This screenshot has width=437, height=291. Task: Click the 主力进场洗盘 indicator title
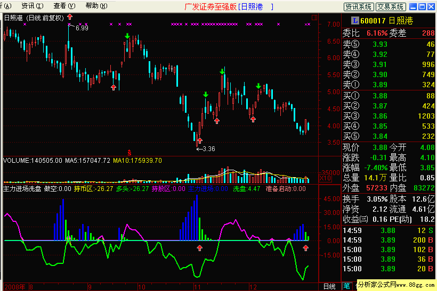tap(22, 189)
